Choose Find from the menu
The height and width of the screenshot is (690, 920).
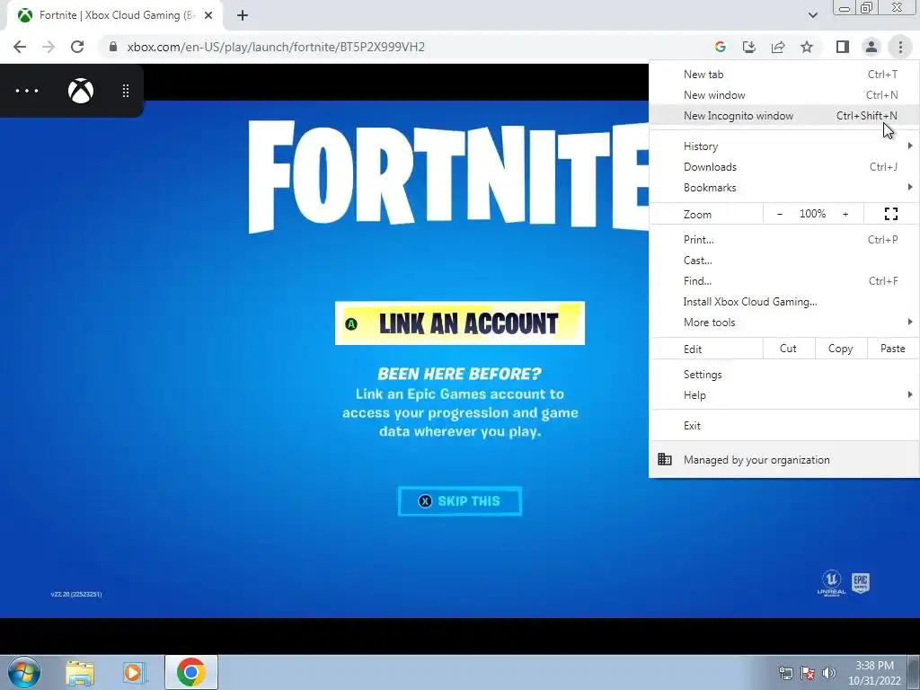(x=783, y=281)
